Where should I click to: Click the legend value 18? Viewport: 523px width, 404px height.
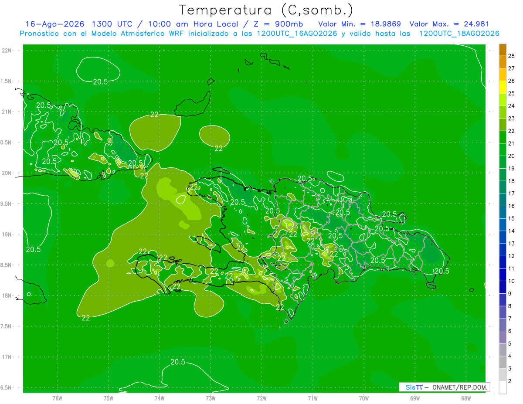coord(512,181)
